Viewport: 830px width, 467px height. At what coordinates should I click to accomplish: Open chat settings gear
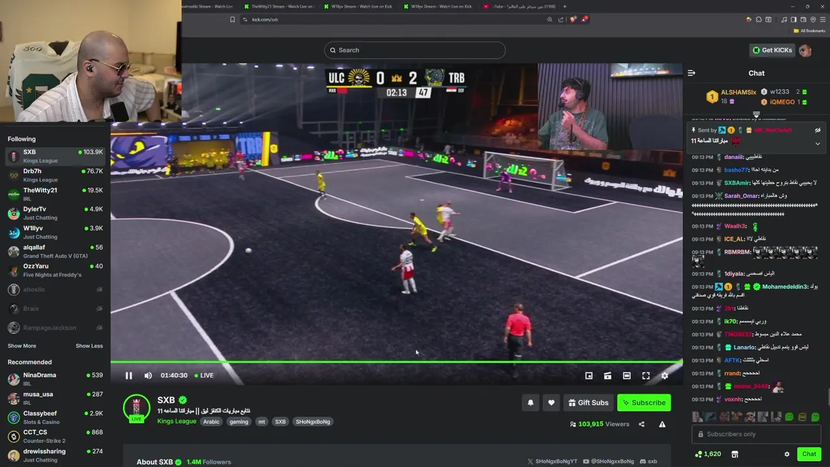pyautogui.click(x=787, y=454)
